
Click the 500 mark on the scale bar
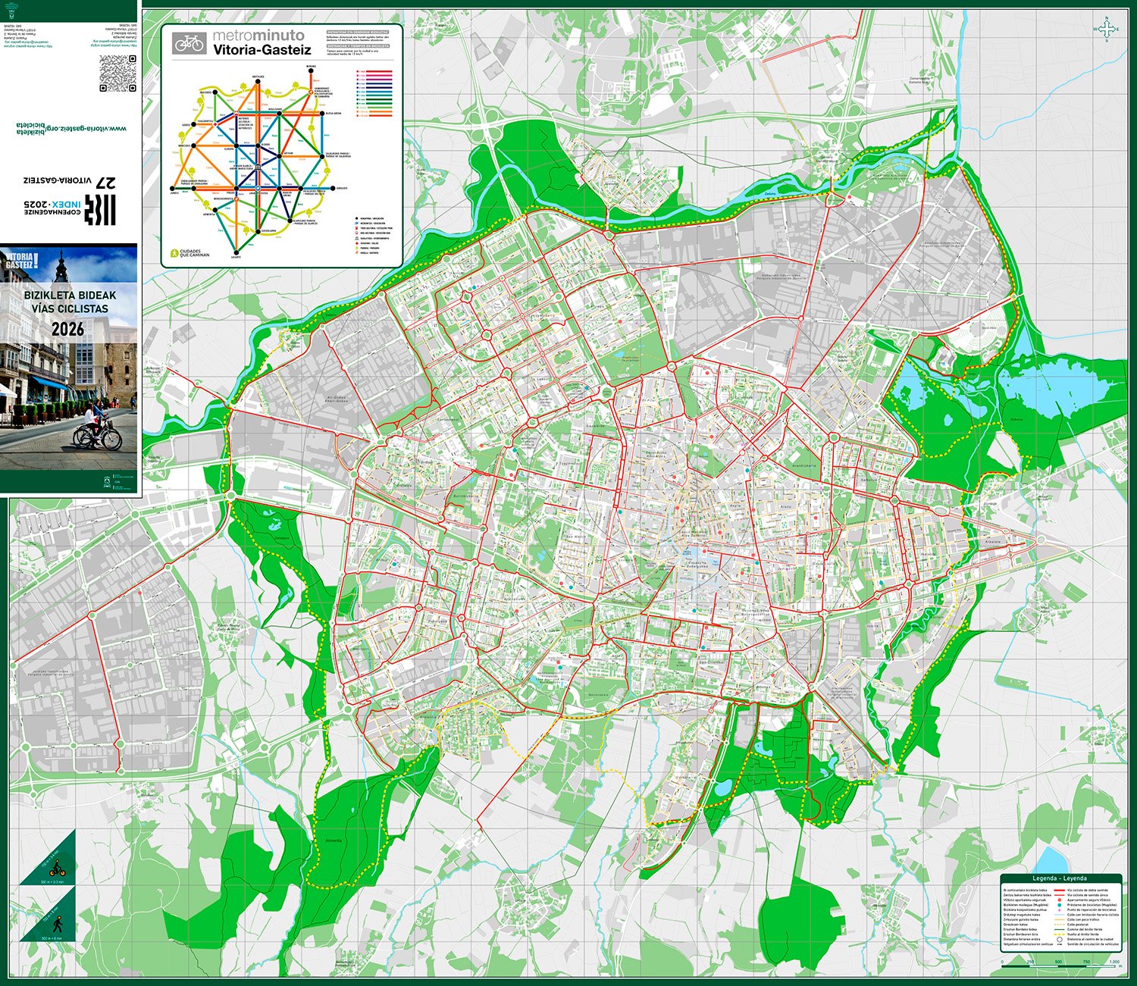click(1058, 962)
